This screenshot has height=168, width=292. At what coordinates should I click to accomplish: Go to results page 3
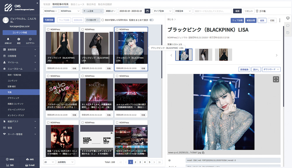(140, 162)
